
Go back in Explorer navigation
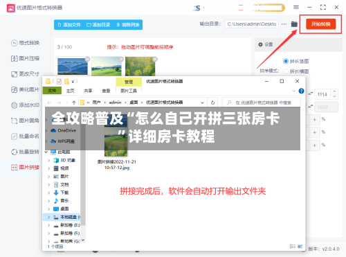[49, 103]
